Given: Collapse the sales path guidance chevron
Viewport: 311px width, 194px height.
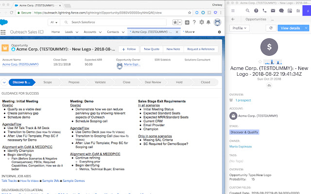Looking at the screenshot, I should [5, 82].
